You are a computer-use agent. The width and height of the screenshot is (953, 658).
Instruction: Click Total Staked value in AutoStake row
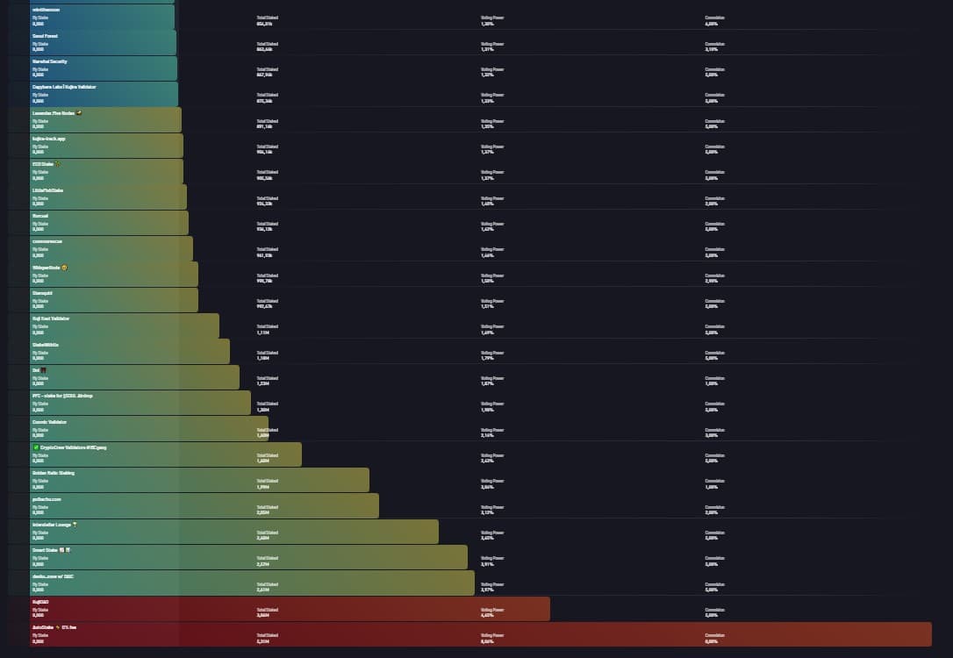[x=262, y=641]
